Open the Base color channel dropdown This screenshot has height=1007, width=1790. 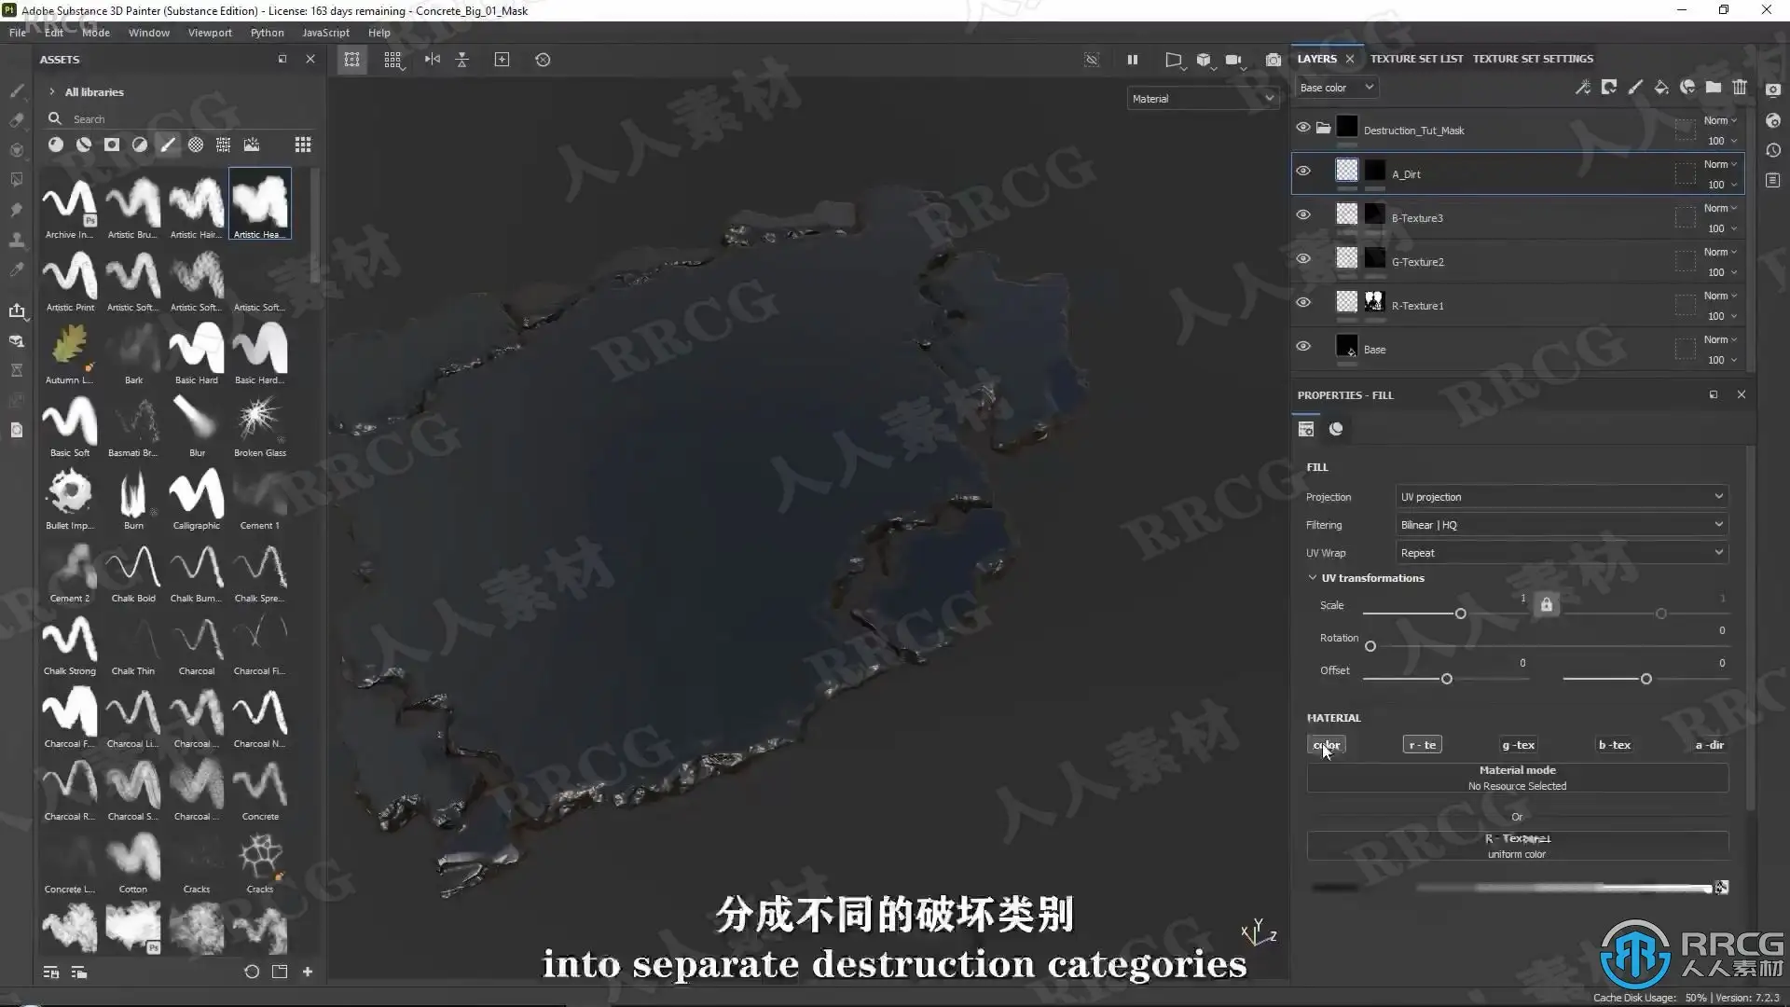pos(1337,88)
